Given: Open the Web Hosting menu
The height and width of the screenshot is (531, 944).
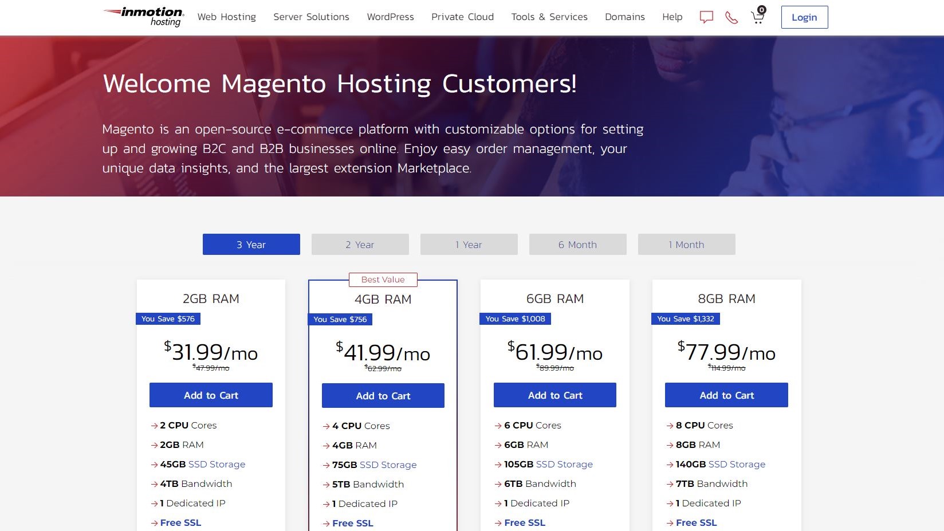Looking at the screenshot, I should tap(226, 17).
